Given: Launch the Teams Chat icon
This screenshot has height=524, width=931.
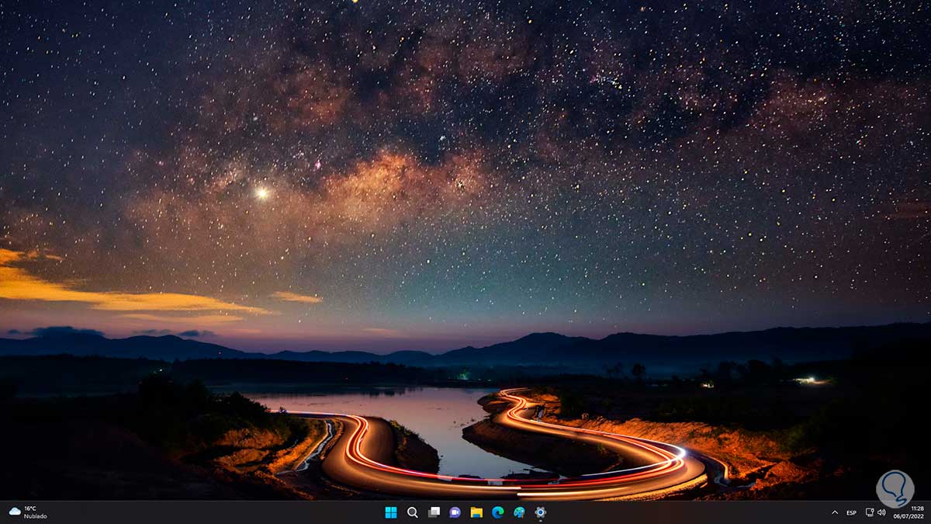Looking at the screenshot, I should (455, 512).
